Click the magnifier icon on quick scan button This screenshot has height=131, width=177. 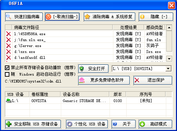pos(8,17)
